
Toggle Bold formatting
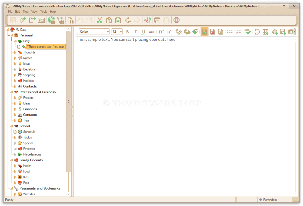click(x=127, y=32)
